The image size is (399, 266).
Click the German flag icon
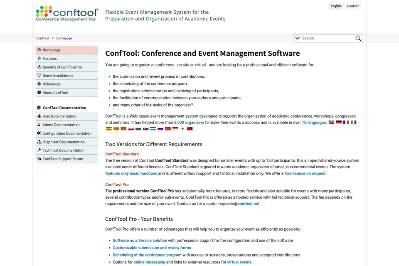[339, 122]
